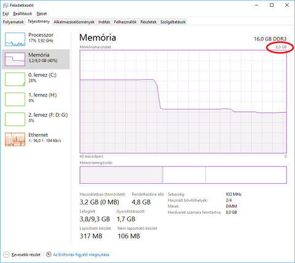Switch to the Folyamatok tab
This screenshot has height=263, width=295.
click(x=14, y=22)
